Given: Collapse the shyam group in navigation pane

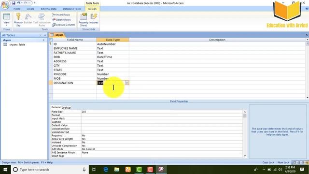Looking at the screenshot, I should pos(43,40).
